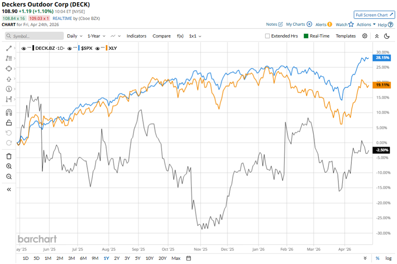Screen dimensions: 397x264
Task: Click the -2.50% DECK value label
Action: 382,150
